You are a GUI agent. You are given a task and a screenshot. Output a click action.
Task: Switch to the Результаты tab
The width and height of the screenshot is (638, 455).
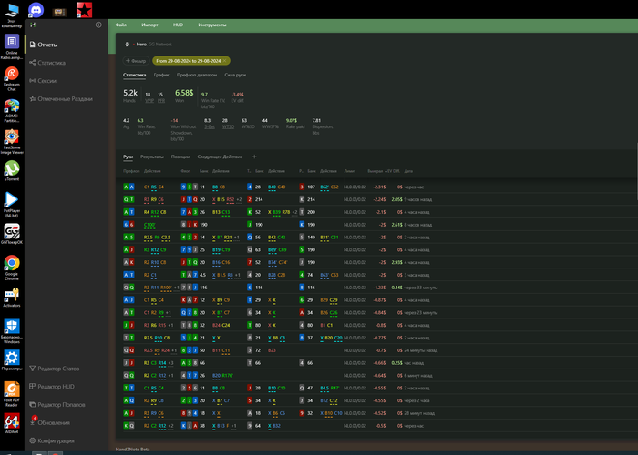click(x=152, y=157)
